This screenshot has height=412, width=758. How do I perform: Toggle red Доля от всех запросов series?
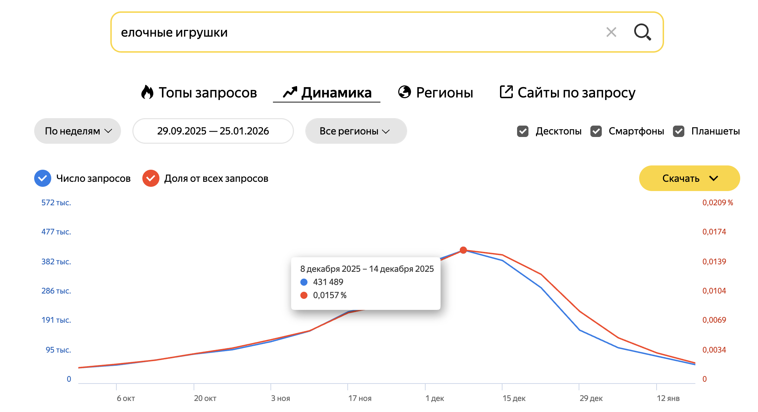151,178
